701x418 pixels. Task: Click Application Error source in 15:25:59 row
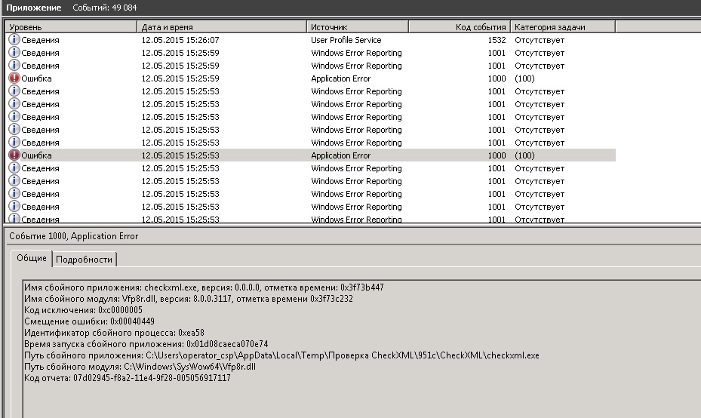click(340, 78)
